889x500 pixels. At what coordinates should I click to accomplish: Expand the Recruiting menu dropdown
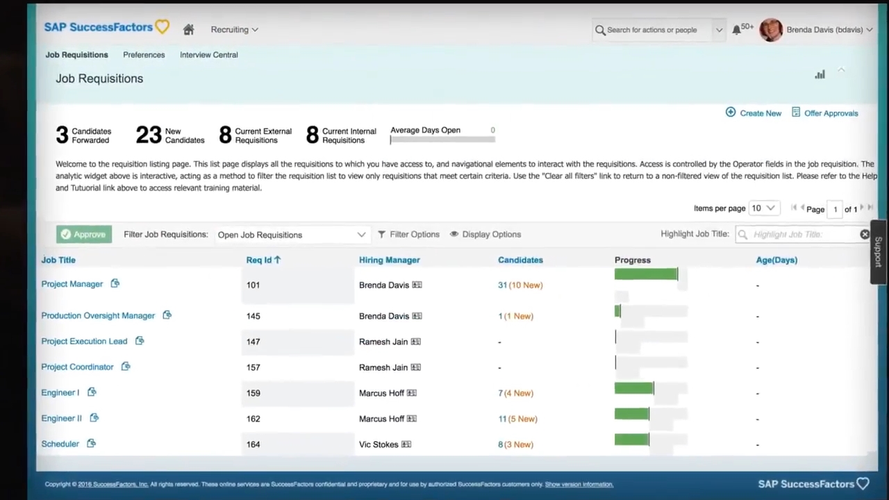pos(234,30)
